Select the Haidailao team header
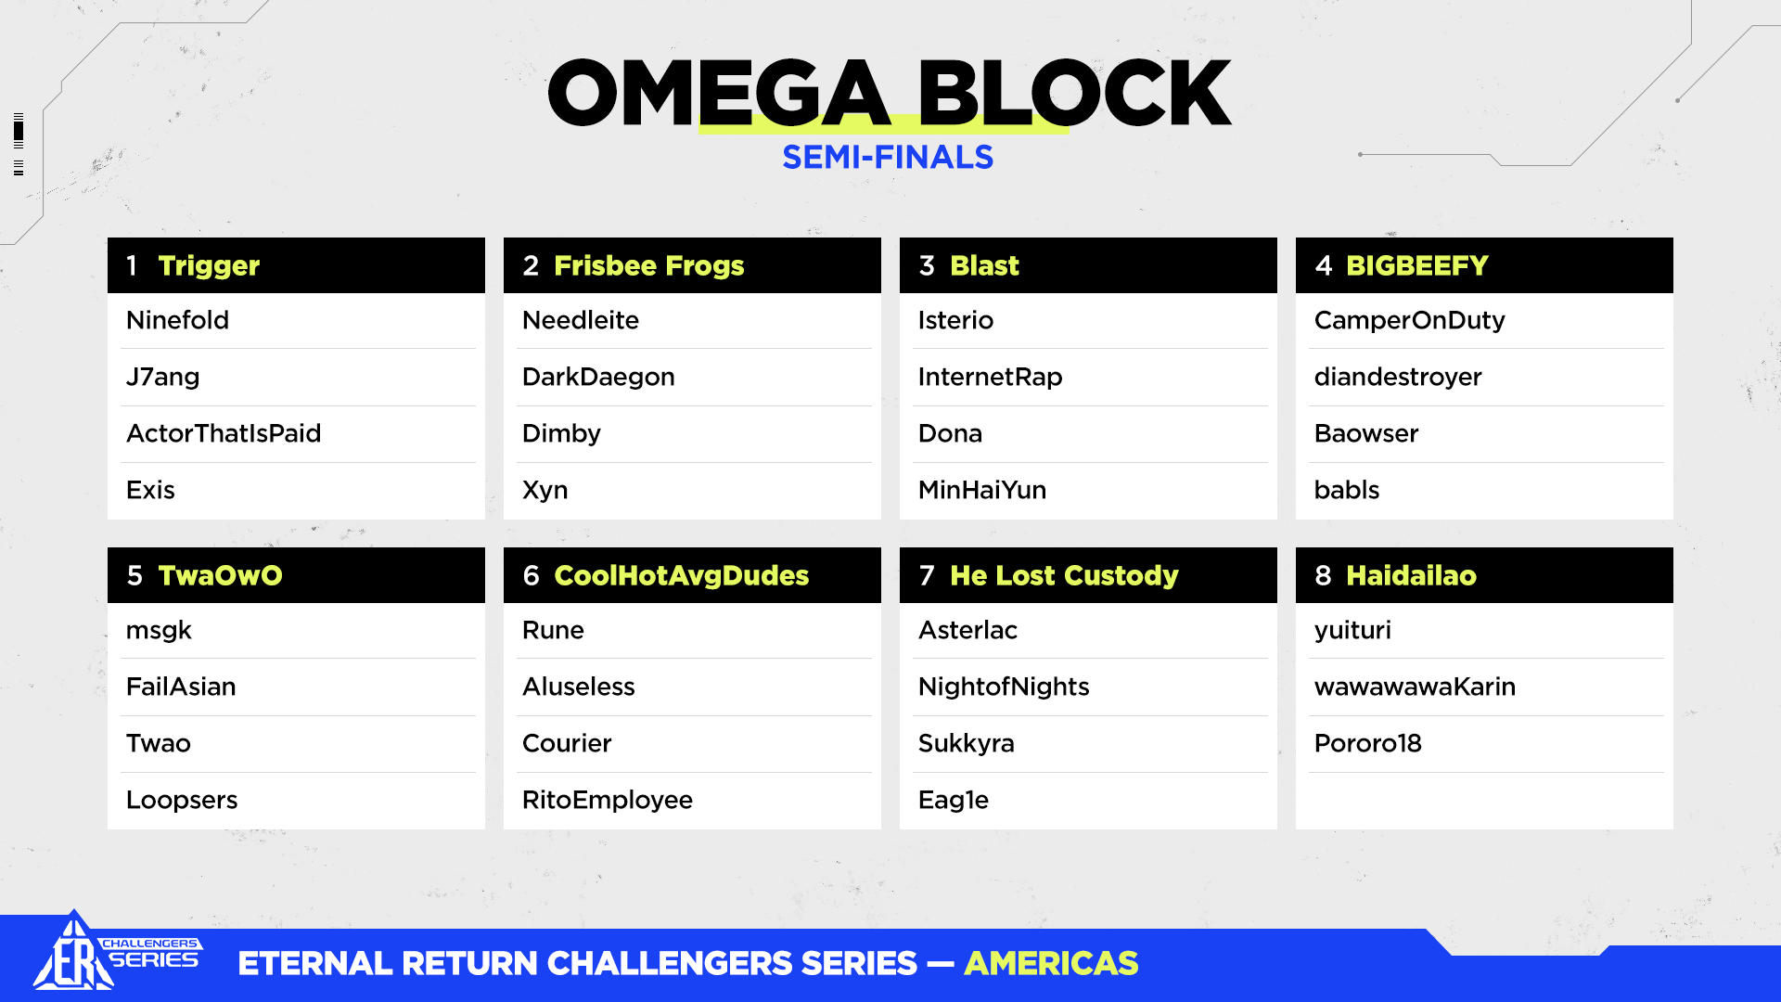The width and height of the screenshot is (1781, 1002). coord(1484,575)
